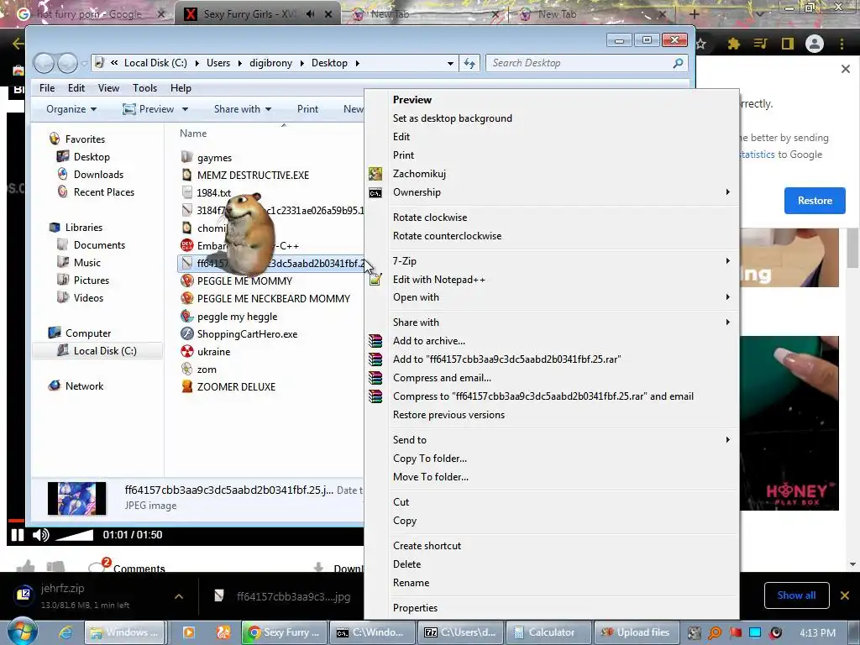Expand the Ownership submenu
This screenshot has height=645, width=860.
point(553,192)
